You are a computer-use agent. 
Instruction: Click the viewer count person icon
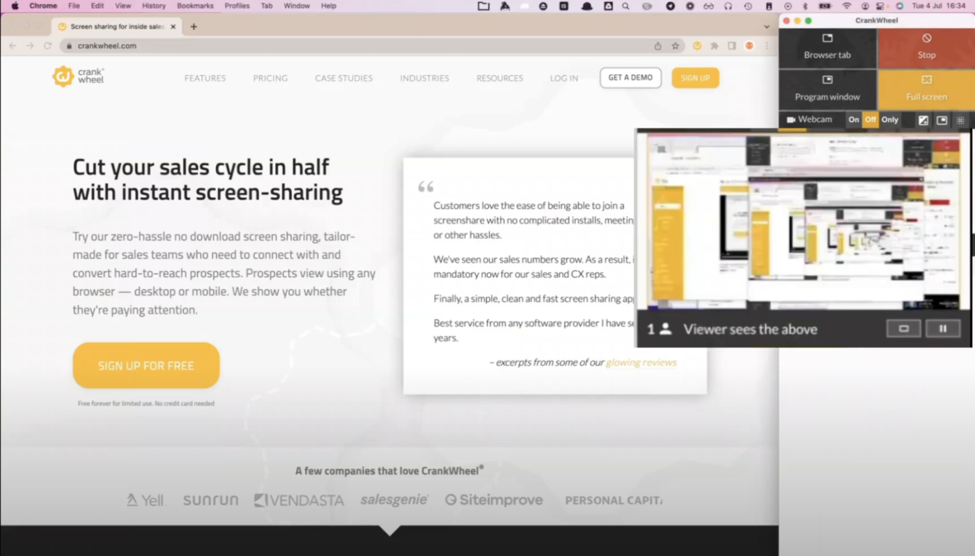666,329
